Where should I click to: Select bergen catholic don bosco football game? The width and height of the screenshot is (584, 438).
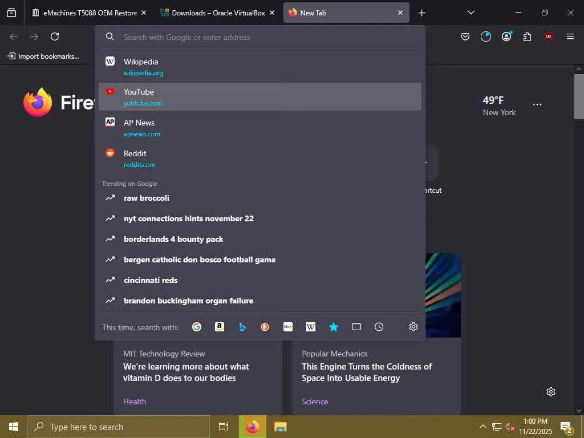[x=260, y=259]
